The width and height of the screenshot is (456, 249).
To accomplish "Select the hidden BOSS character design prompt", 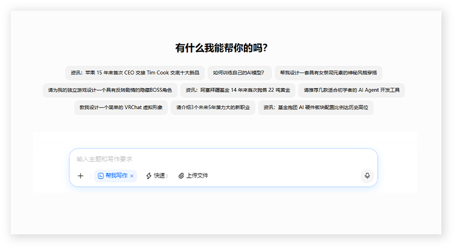I will coord(110,90).
